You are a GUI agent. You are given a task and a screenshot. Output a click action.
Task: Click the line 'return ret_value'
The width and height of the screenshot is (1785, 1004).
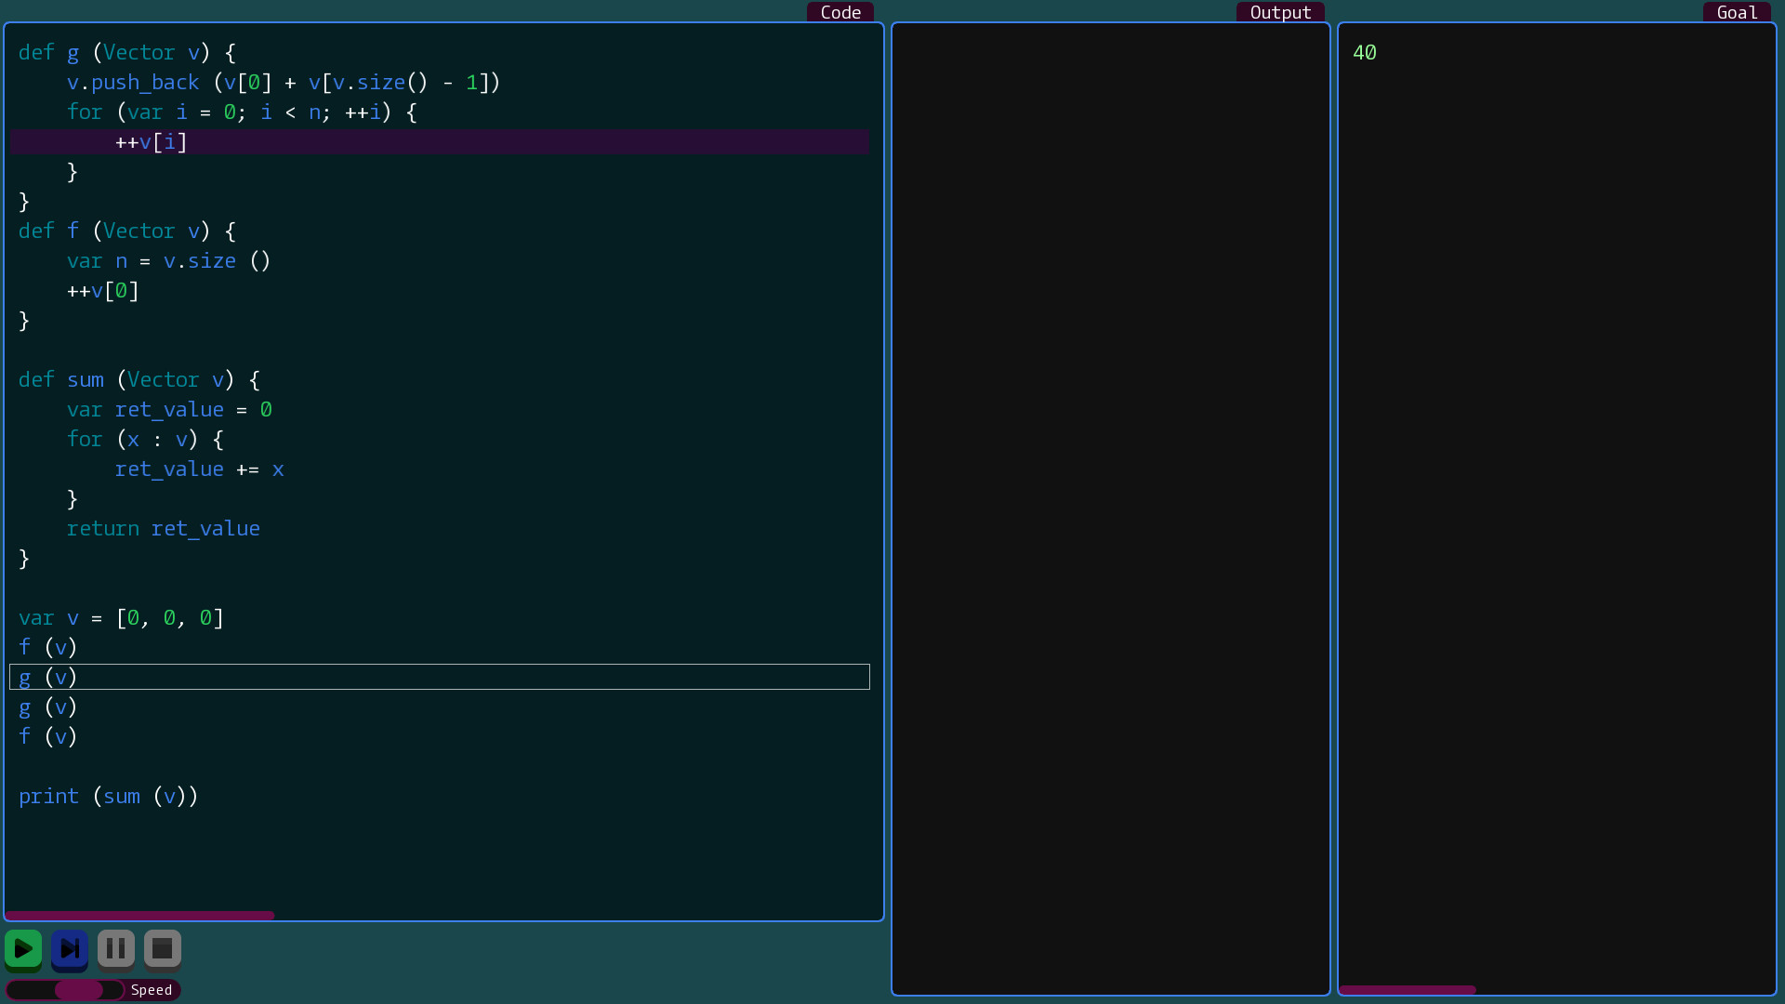164,529
